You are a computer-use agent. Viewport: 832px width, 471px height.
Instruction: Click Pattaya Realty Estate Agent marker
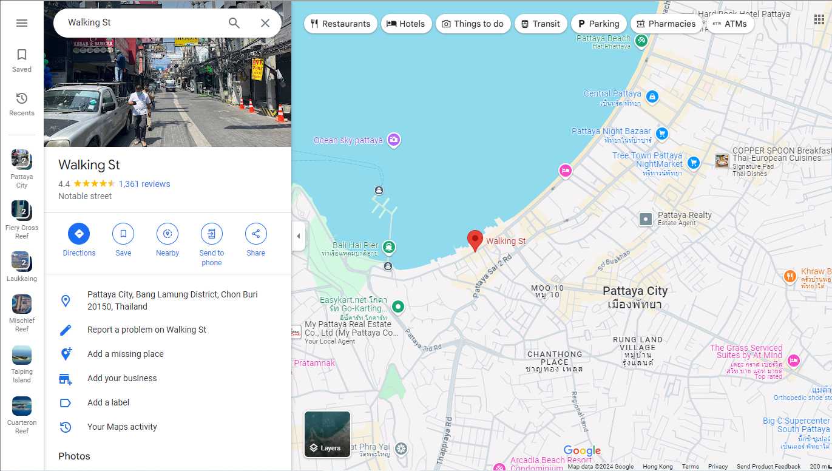[646, 219]
